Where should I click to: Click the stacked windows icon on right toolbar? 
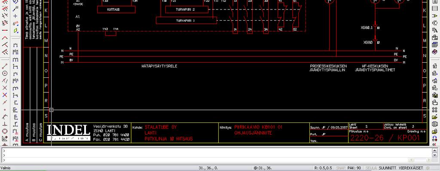(435, 45)
